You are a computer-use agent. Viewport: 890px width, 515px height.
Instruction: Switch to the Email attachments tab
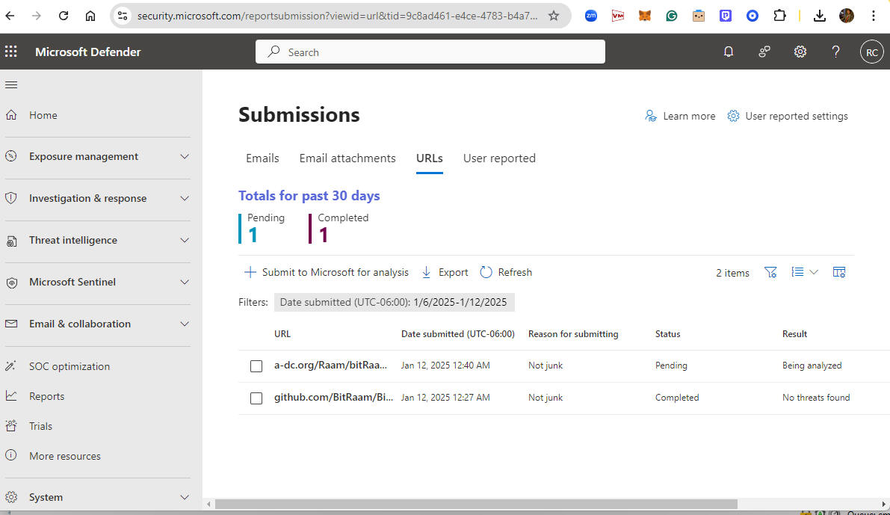tap(347, 158)
